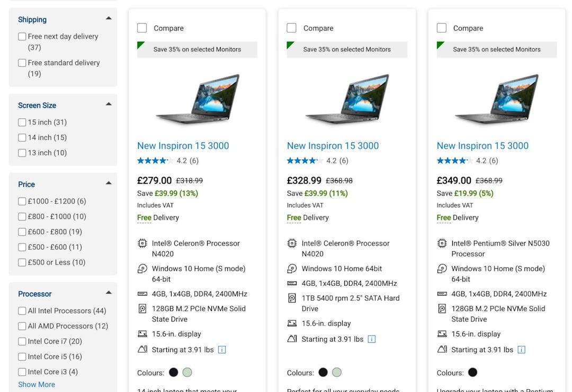
Task: Click the storage drive icon beside 1TB SATA spec
Action: tap(292, 298)
